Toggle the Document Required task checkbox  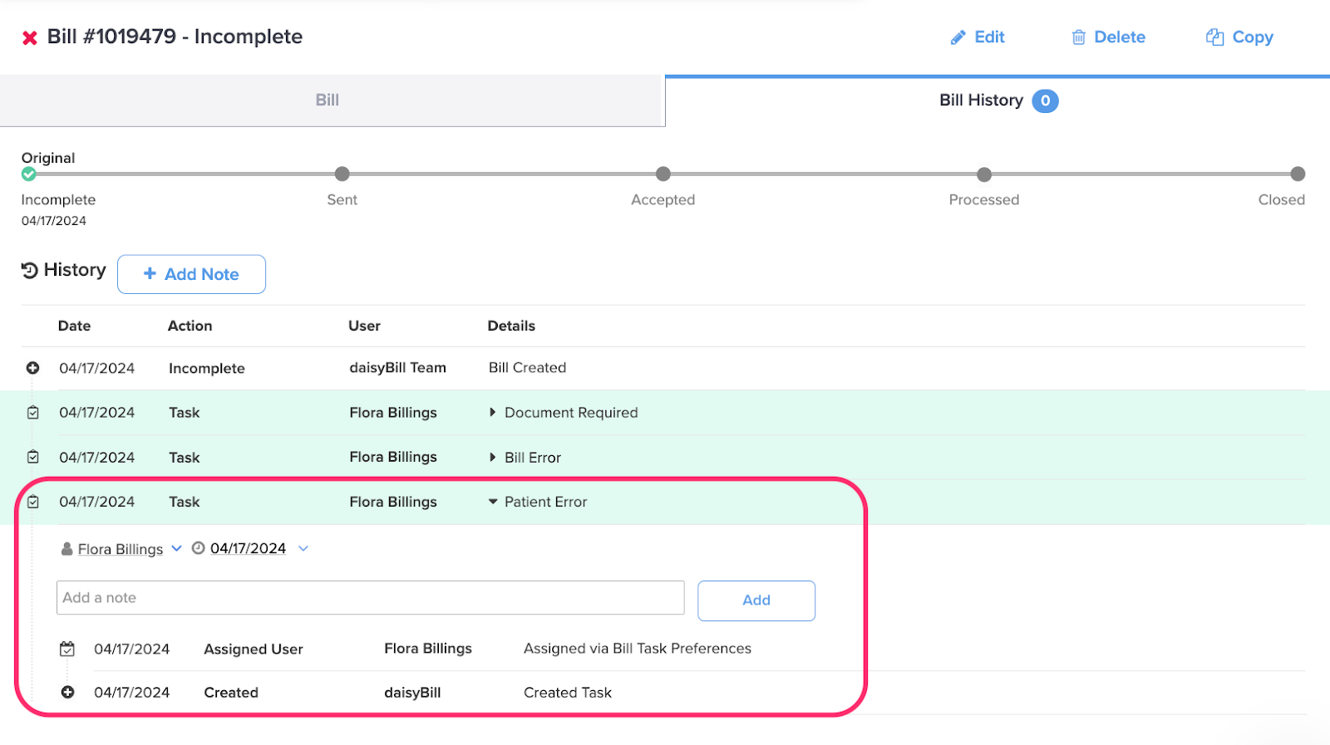point(33,413)
